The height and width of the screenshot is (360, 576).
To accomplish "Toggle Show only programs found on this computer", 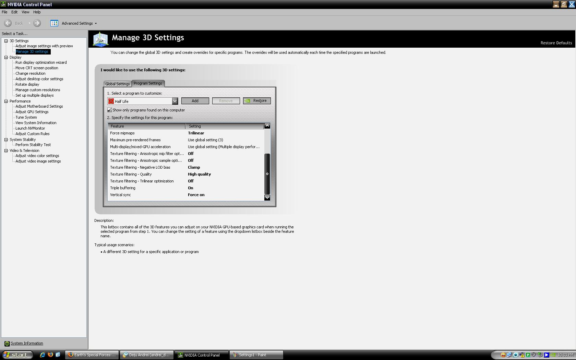I will tap(110, 110).
